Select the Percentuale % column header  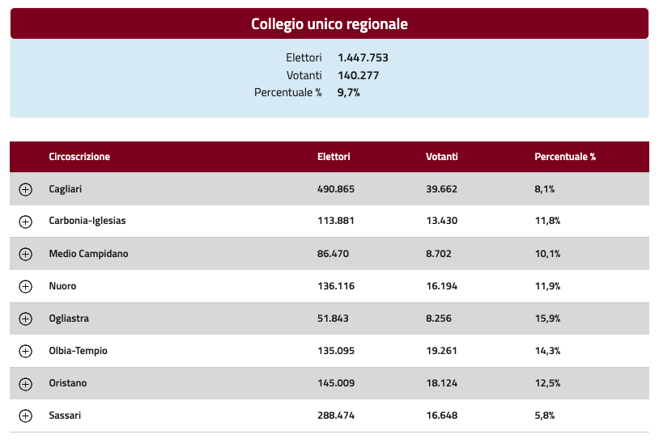pos(565,157)
